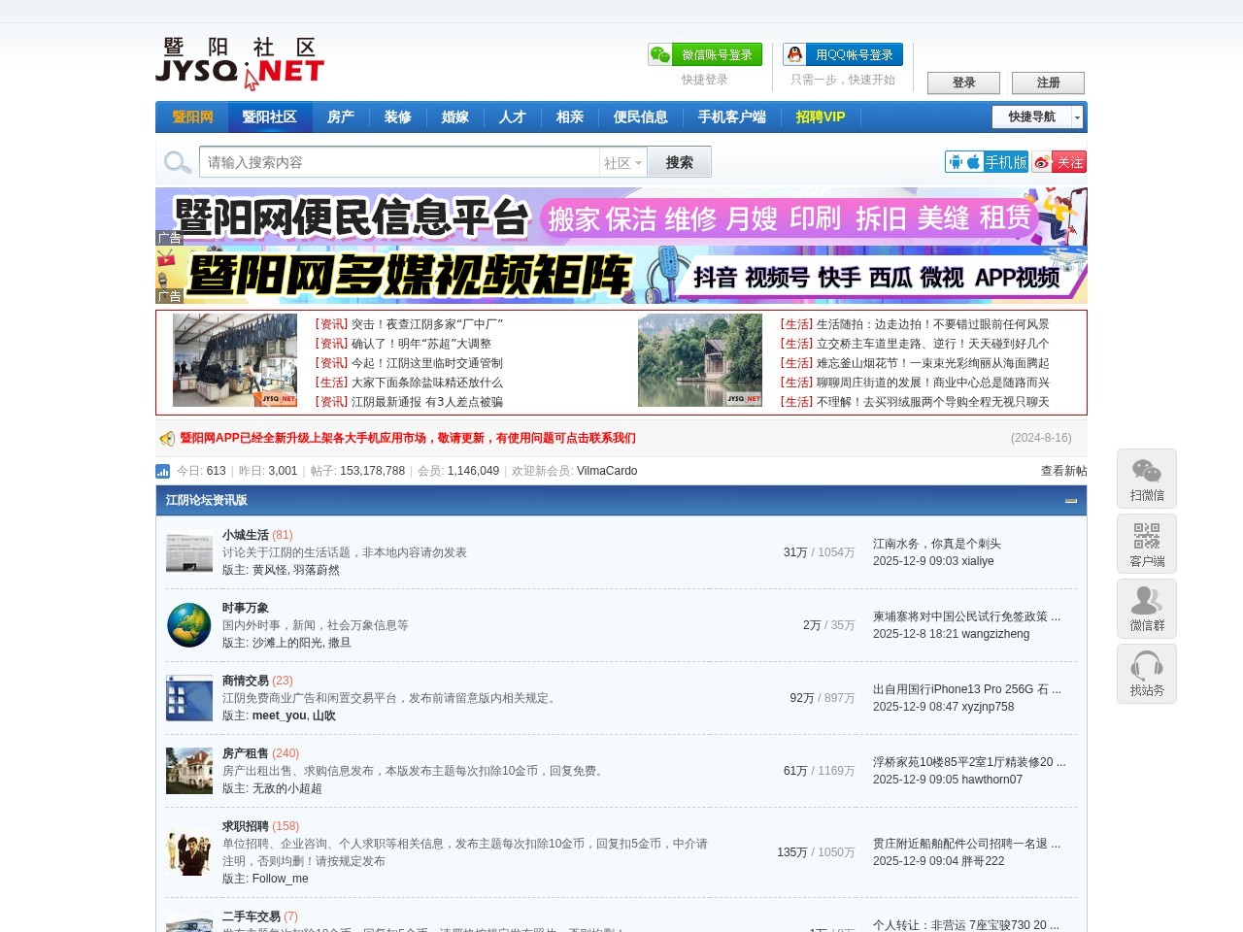Click the 找站务 headset support icon

[1147, 674]
